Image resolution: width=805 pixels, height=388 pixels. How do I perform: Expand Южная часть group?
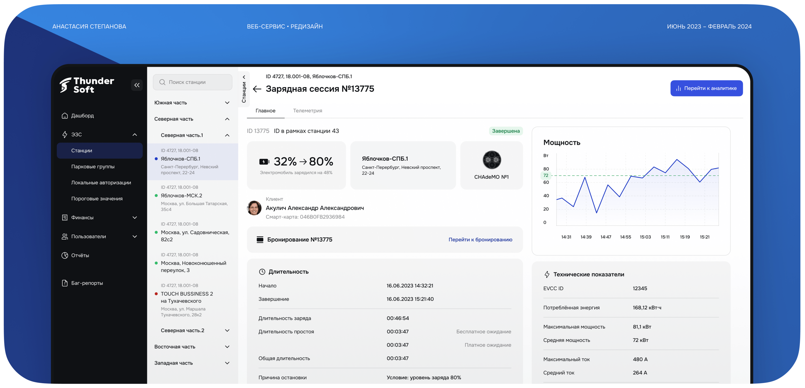click(227, 103)
